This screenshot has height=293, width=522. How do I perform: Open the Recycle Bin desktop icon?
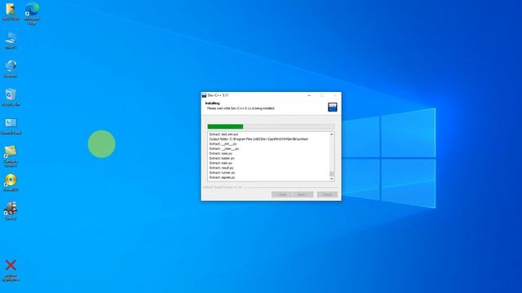[x=11, y=97]
